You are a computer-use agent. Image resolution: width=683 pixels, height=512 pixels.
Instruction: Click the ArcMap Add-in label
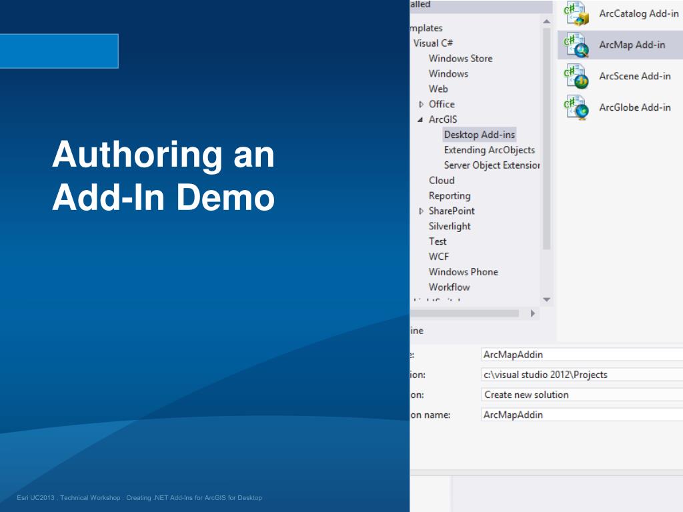[x=632, y=45]
